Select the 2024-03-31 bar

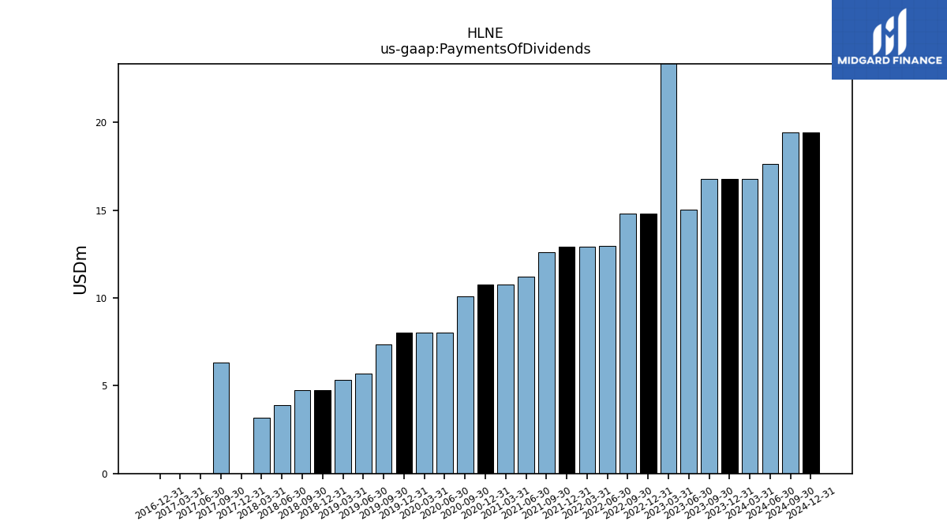click(x=750, y=326)
